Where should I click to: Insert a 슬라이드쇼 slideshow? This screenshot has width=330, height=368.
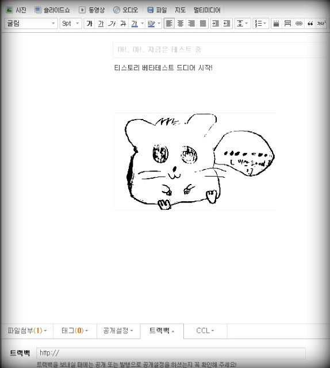(52, 10)
